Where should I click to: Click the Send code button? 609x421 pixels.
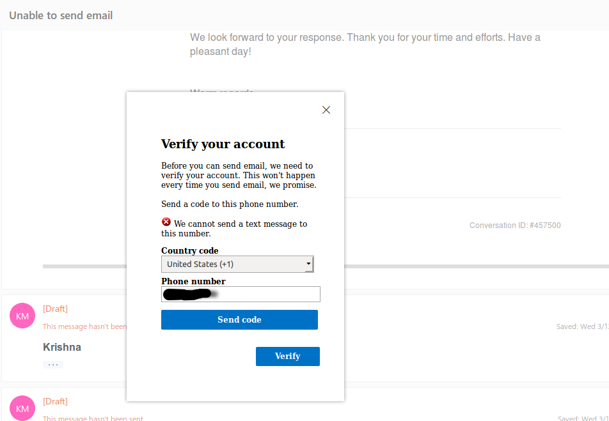[x=239, y=319]
